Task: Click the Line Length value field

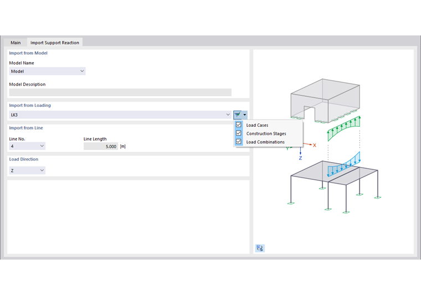Action: coord(101,147)
